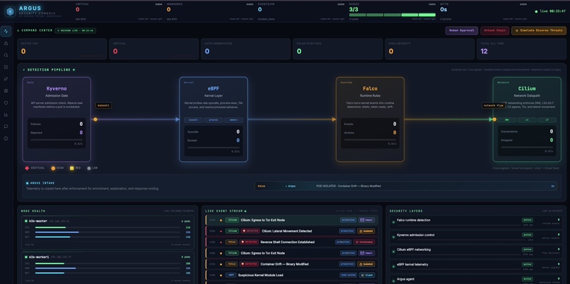Click the orange dot at Cilium's input
Screen dimensions: 570x284
click(x=494, y=119)
